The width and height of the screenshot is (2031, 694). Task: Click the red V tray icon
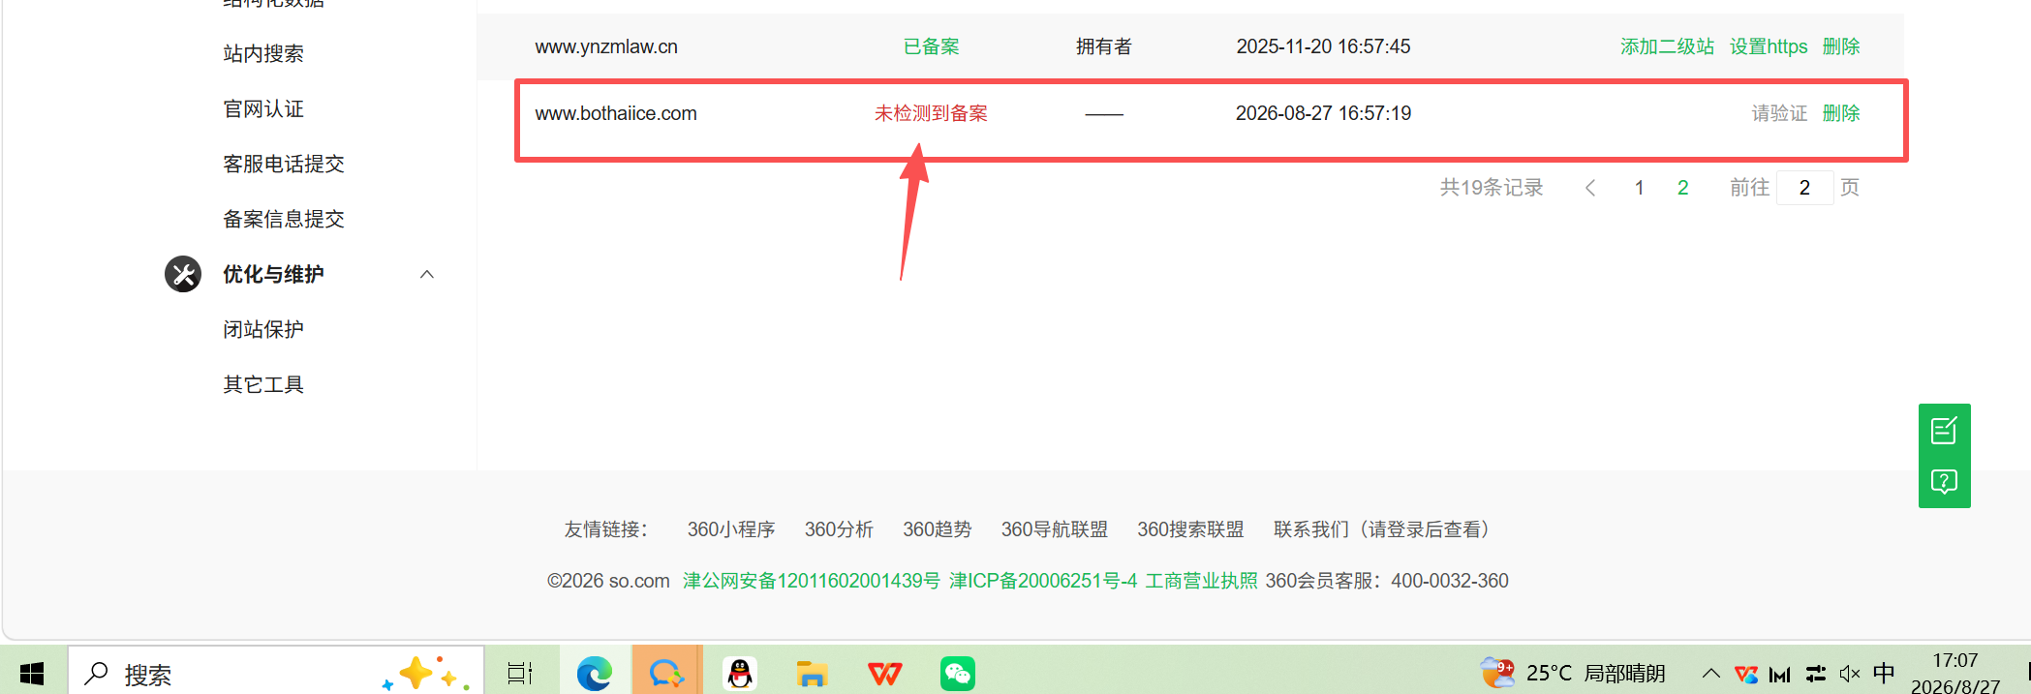coord(1746,674)
